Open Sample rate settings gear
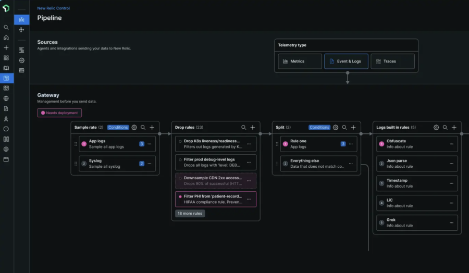This screenshot has width=469, height=273. [x=134, y=127]
